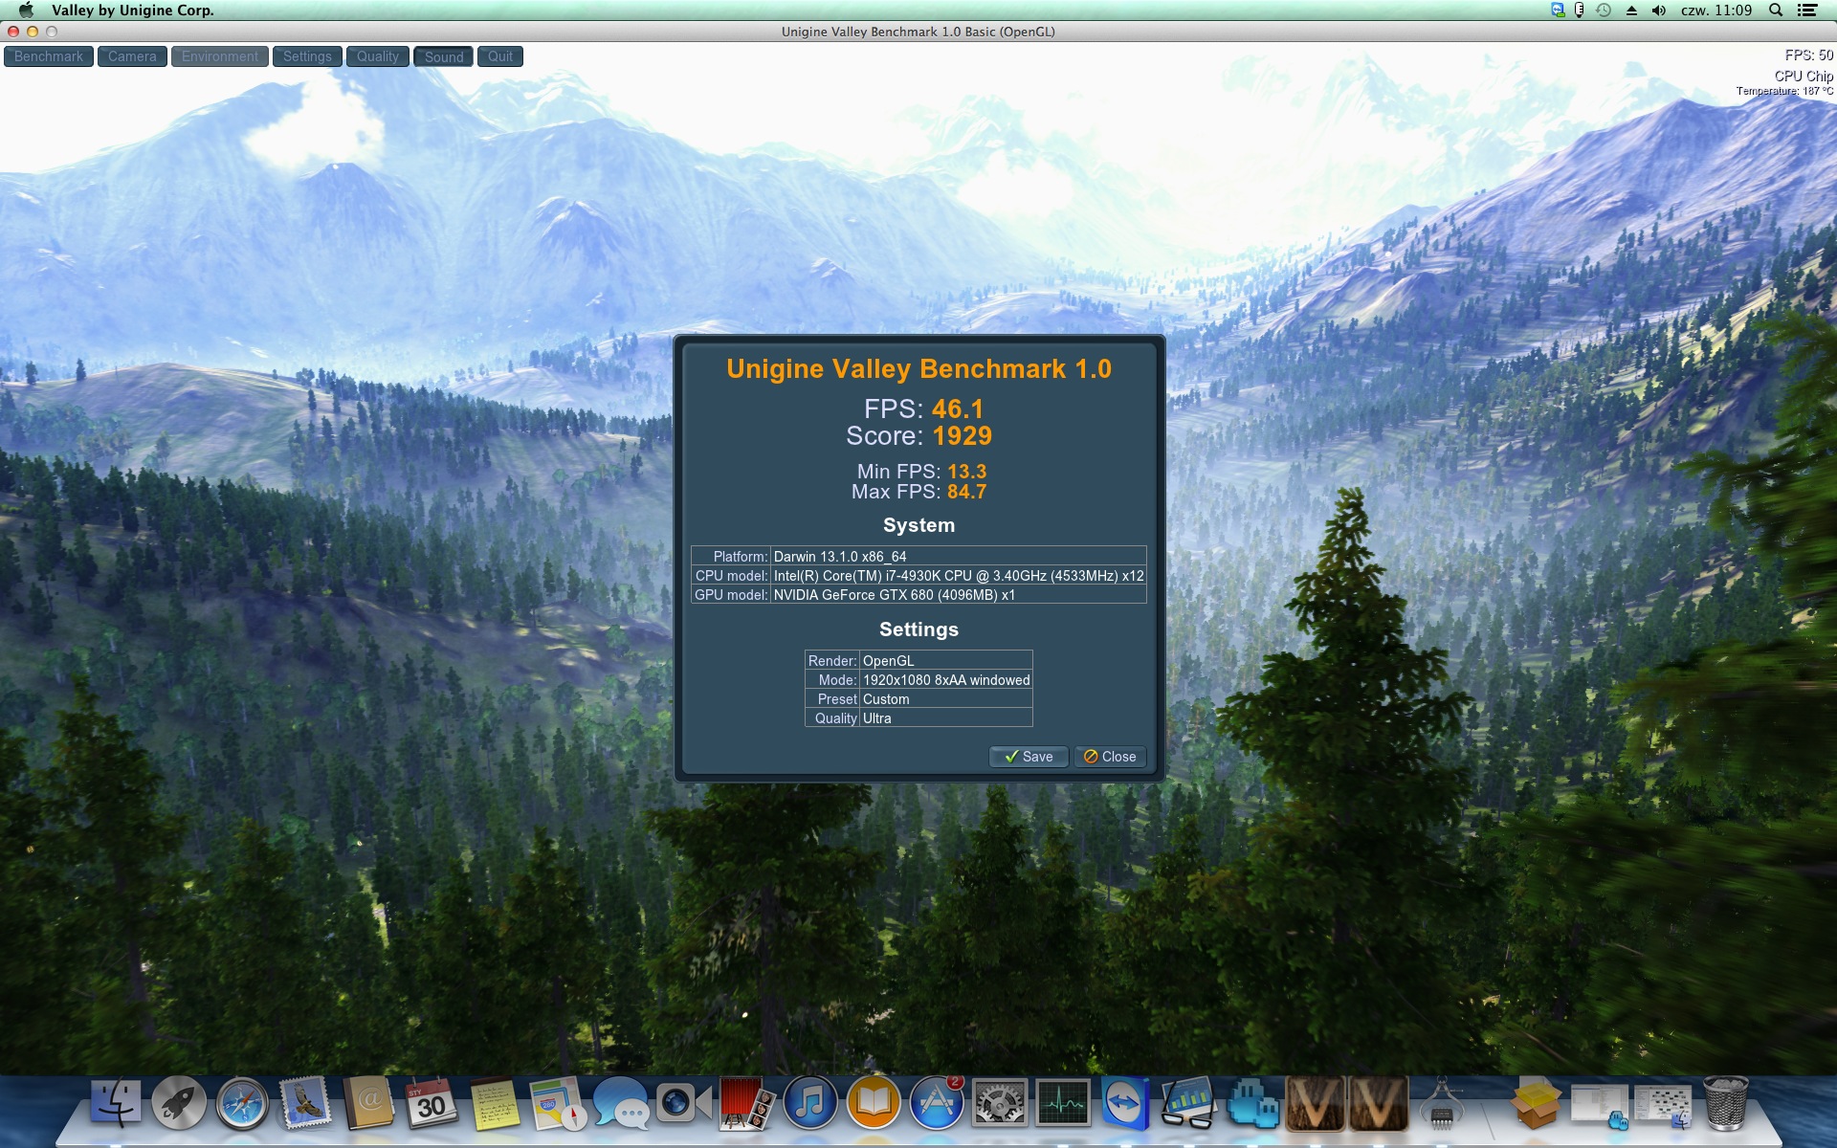Open the Environment menu button
This screenshot has width=1837, height=1148.
coord(220,56)
